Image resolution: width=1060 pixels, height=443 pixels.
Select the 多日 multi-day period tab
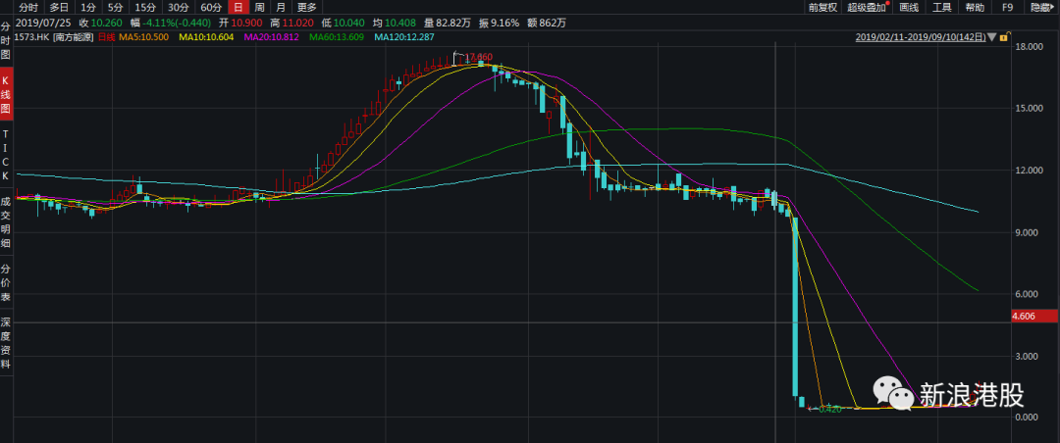click(x=59, y=8)
